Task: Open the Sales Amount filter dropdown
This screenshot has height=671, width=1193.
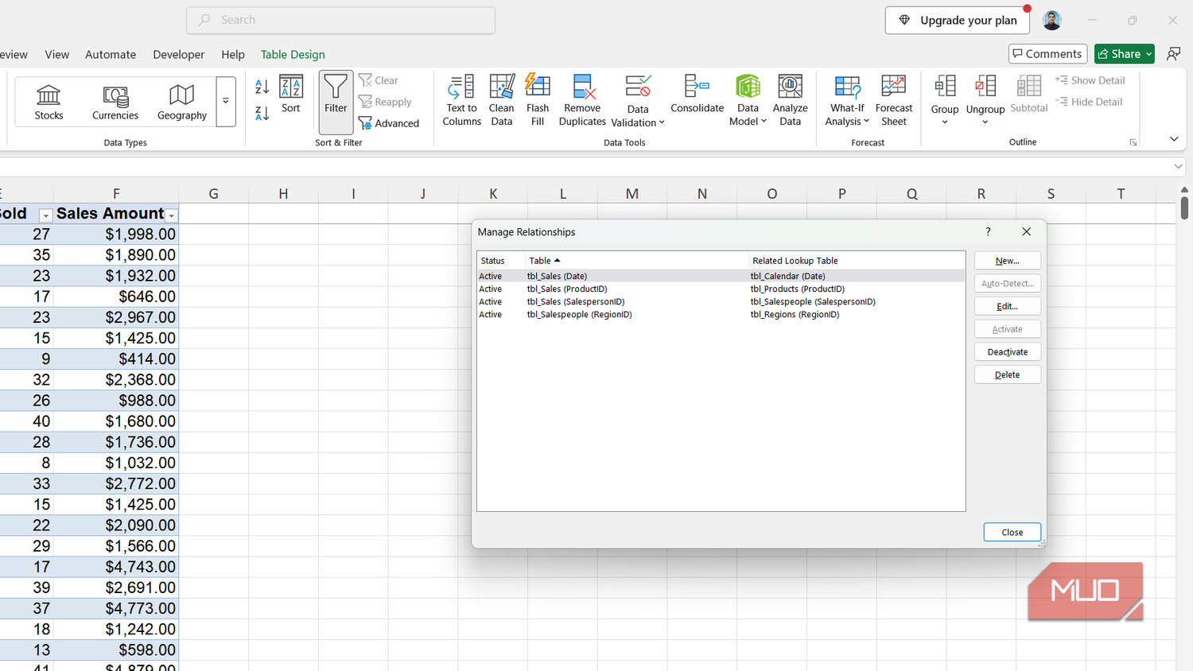Action: (171, 215)
